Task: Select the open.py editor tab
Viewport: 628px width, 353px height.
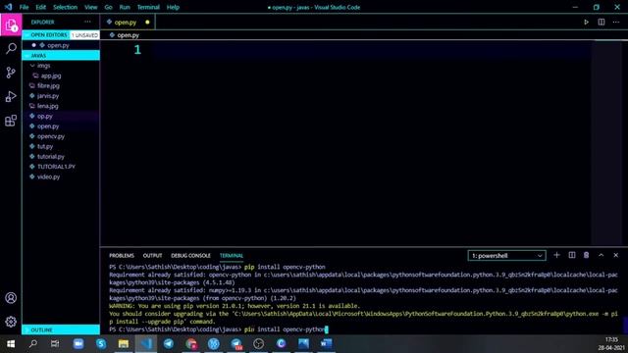Action: point(128,22)
